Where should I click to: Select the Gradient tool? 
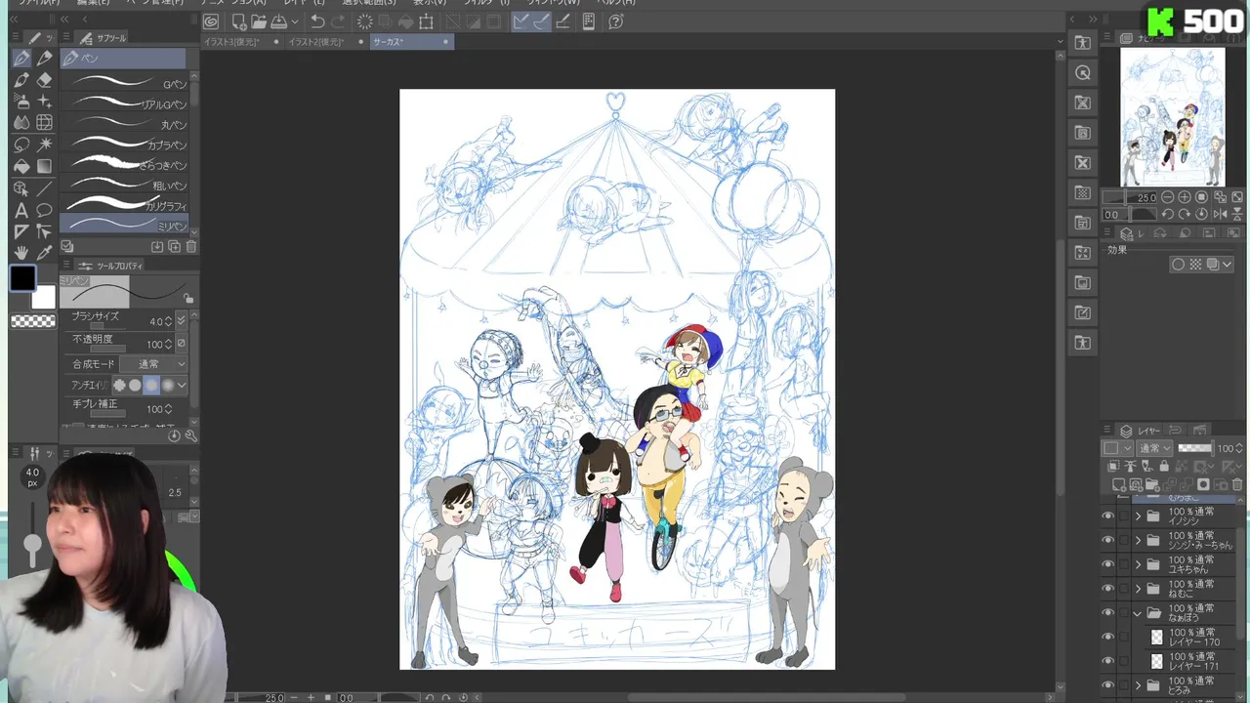click(45, 166)
